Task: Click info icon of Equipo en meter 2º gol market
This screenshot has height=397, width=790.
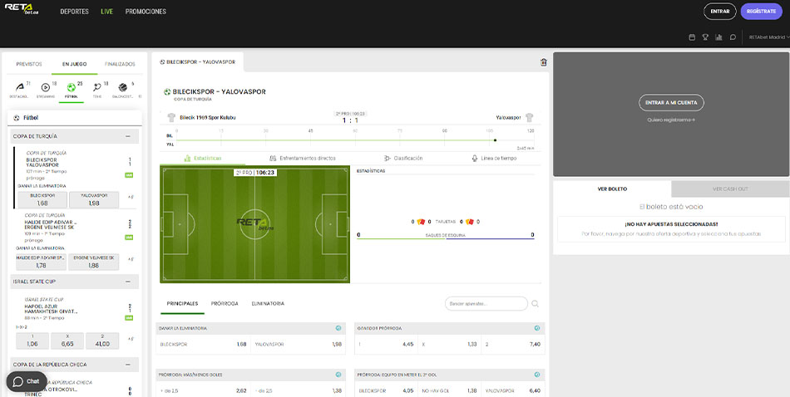Action: coord(536,375)
